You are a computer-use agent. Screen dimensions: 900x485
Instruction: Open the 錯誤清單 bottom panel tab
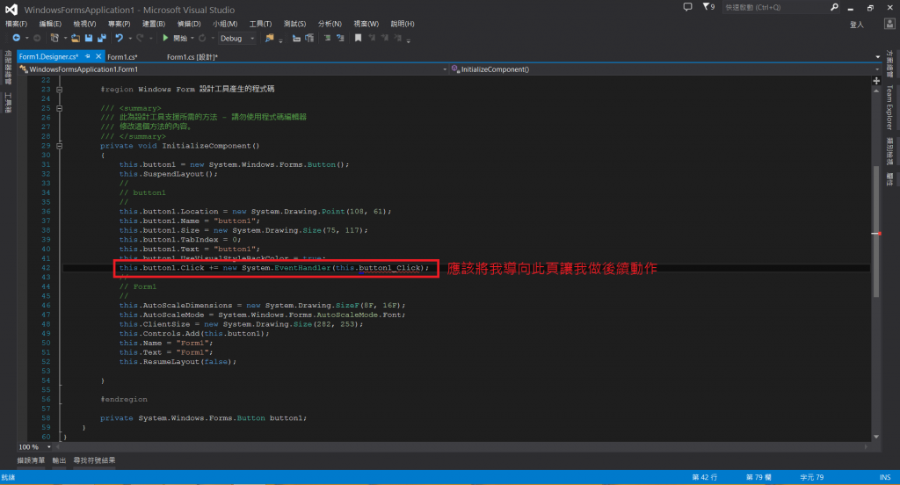point(31,460)
